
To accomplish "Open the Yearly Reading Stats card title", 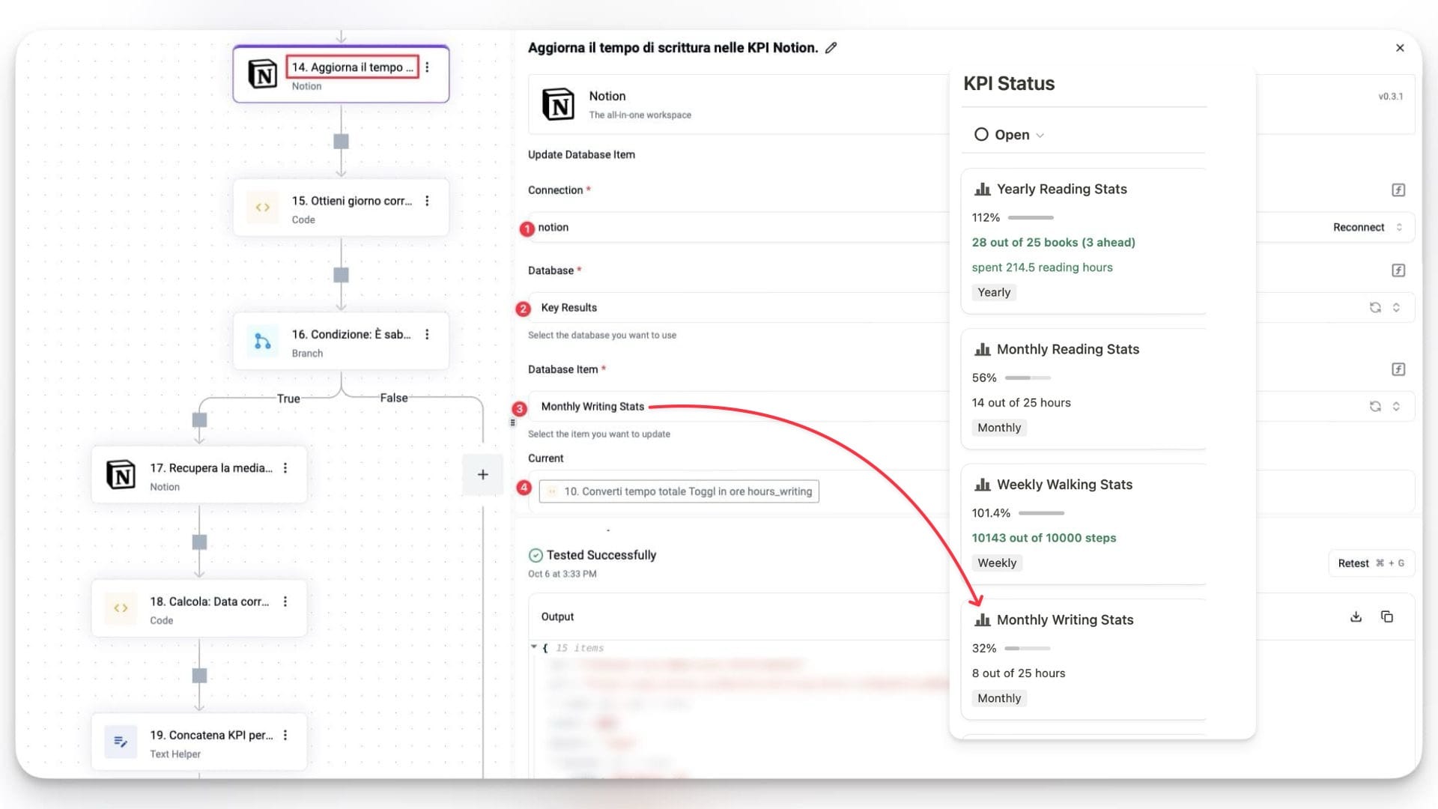I will (1061, 190).
